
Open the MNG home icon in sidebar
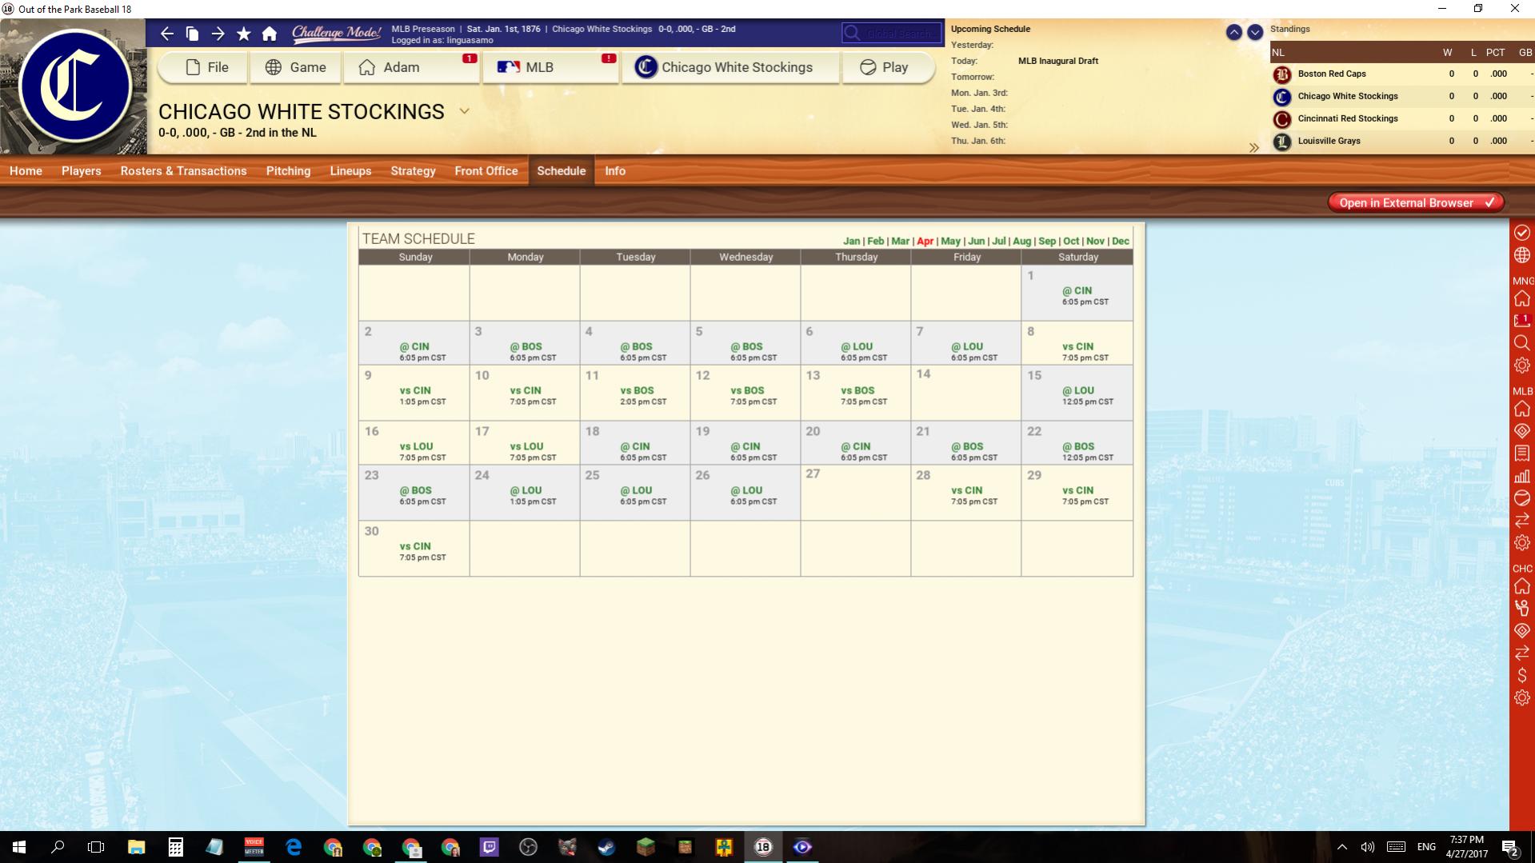(1521, 298)
